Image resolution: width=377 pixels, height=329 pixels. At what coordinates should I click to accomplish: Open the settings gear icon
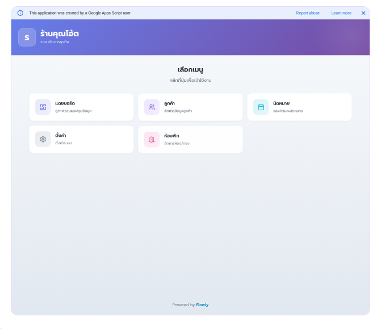coord(43,139)
